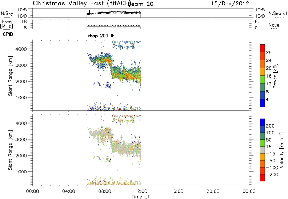Select the 'N.Sky' legend label
This screenshot has height=199, width=288.
pyautogui.click(x=7, y=13)
